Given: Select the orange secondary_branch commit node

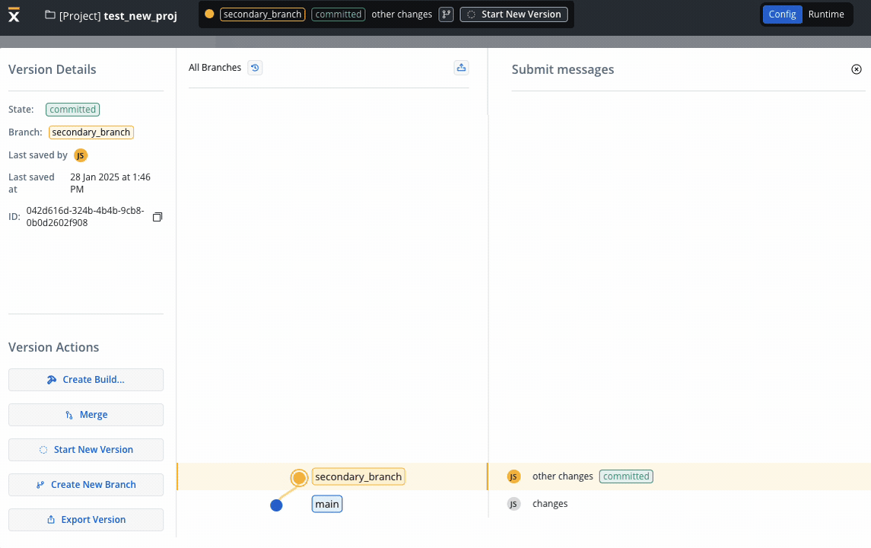Looking at the screenshot, I should (x=299, y=477).
